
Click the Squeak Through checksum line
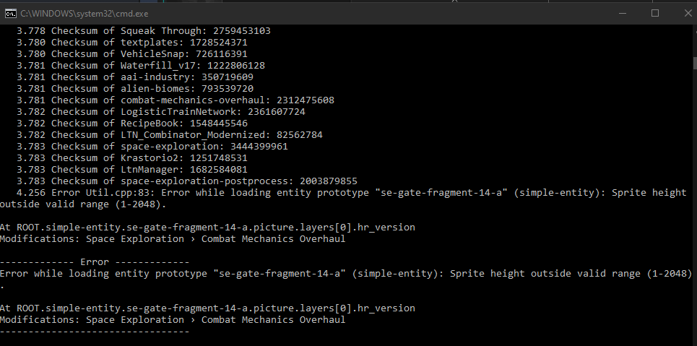tap(144, 30)
